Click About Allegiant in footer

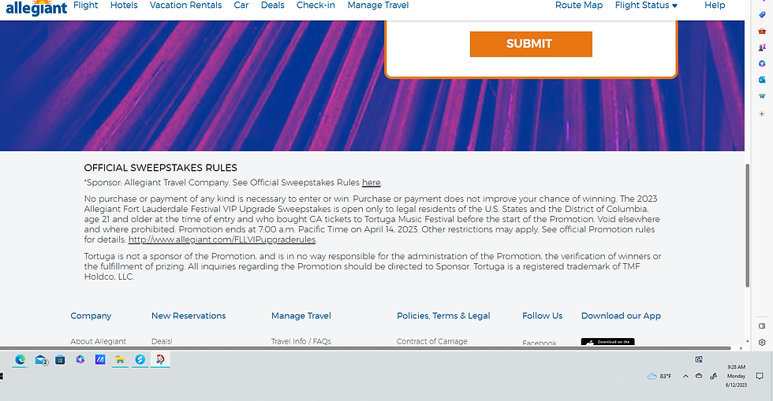coord(98,341)
